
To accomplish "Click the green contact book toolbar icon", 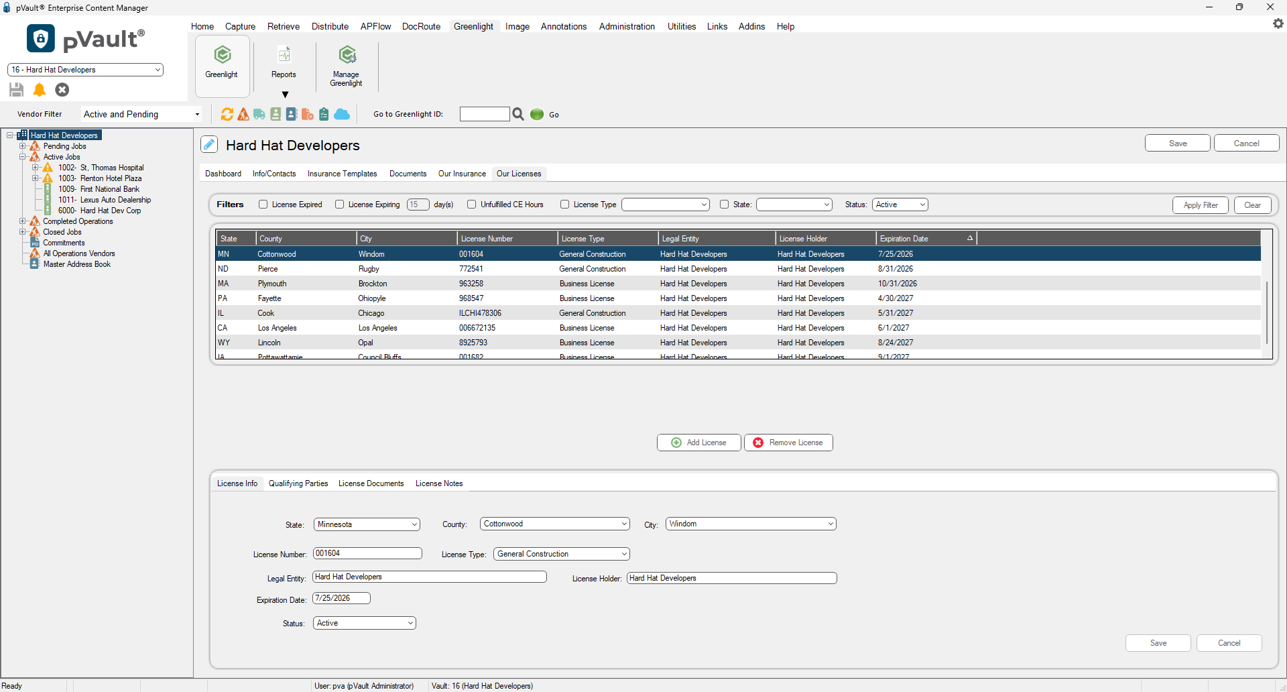I will [x=275, y=114].
